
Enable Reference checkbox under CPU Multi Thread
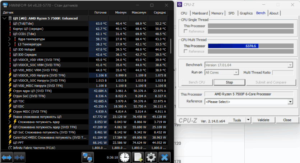click(186, 51)
